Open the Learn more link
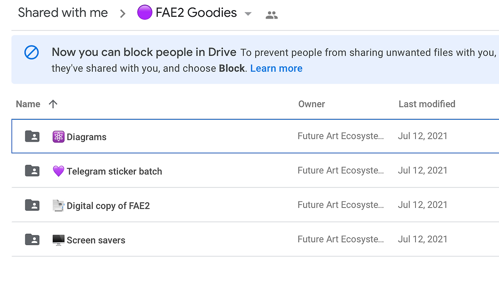This screenshot has width=499, height=286. [x=276, y=68]
